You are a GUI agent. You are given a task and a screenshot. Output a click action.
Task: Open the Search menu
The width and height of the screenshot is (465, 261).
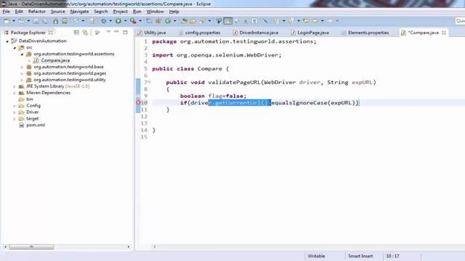pyautogui.click(x=101, y=12)
